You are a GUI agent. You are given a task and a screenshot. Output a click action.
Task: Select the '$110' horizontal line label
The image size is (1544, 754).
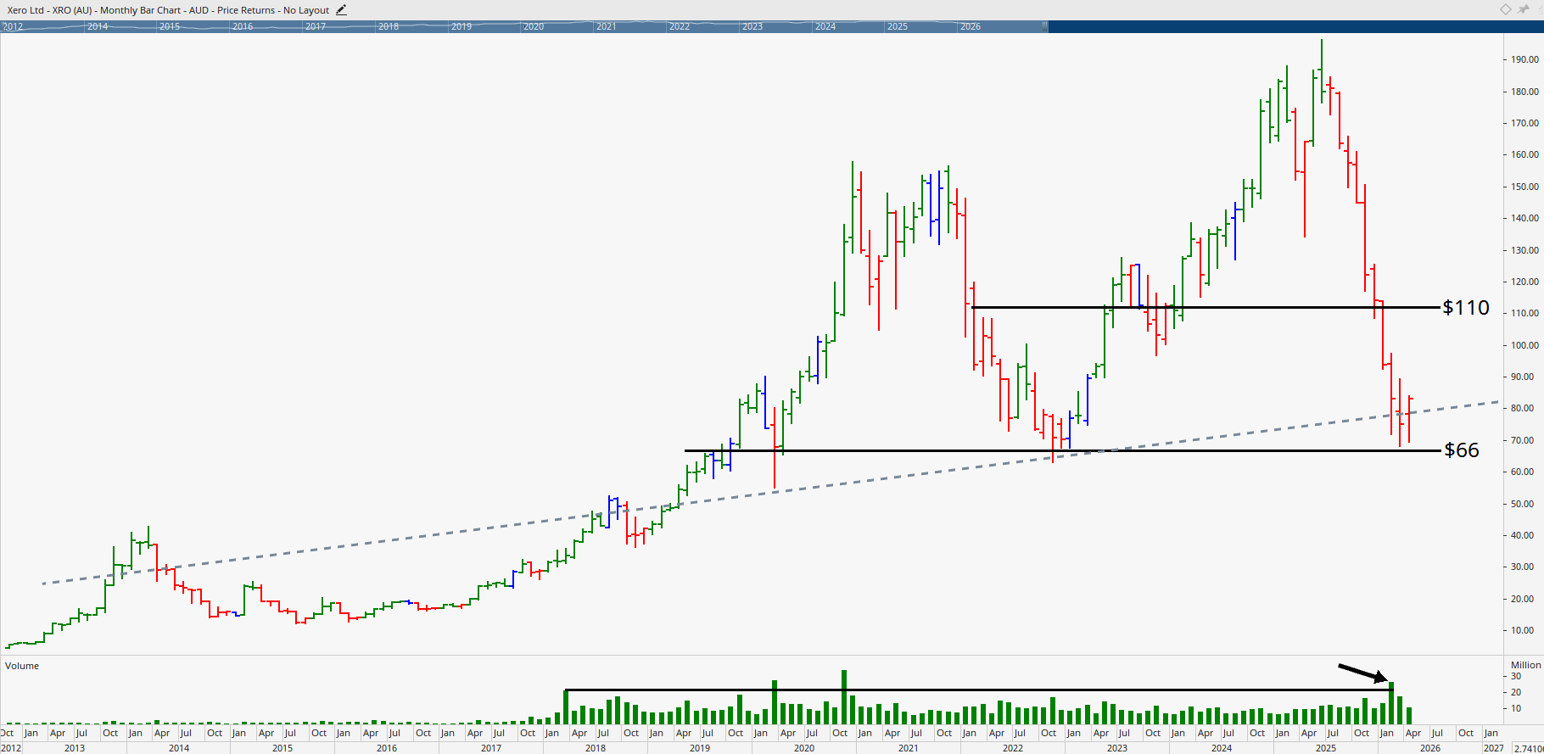click(1466, 308)
